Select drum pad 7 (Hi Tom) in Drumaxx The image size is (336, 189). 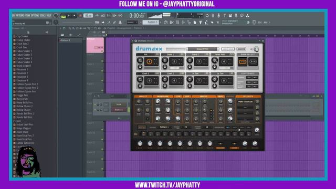(x=199, y=81)
